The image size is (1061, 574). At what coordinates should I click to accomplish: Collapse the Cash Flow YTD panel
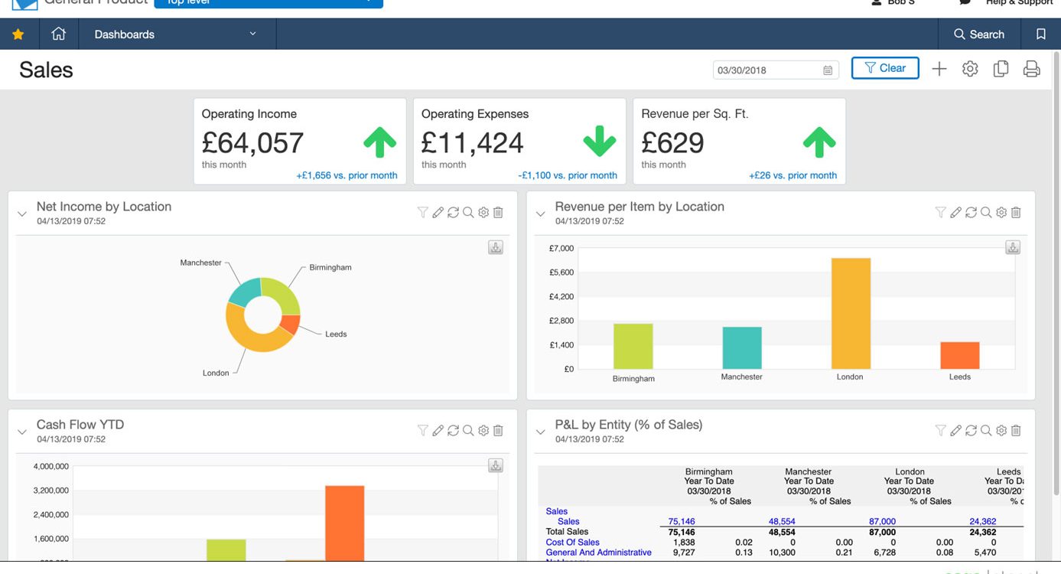22,432
